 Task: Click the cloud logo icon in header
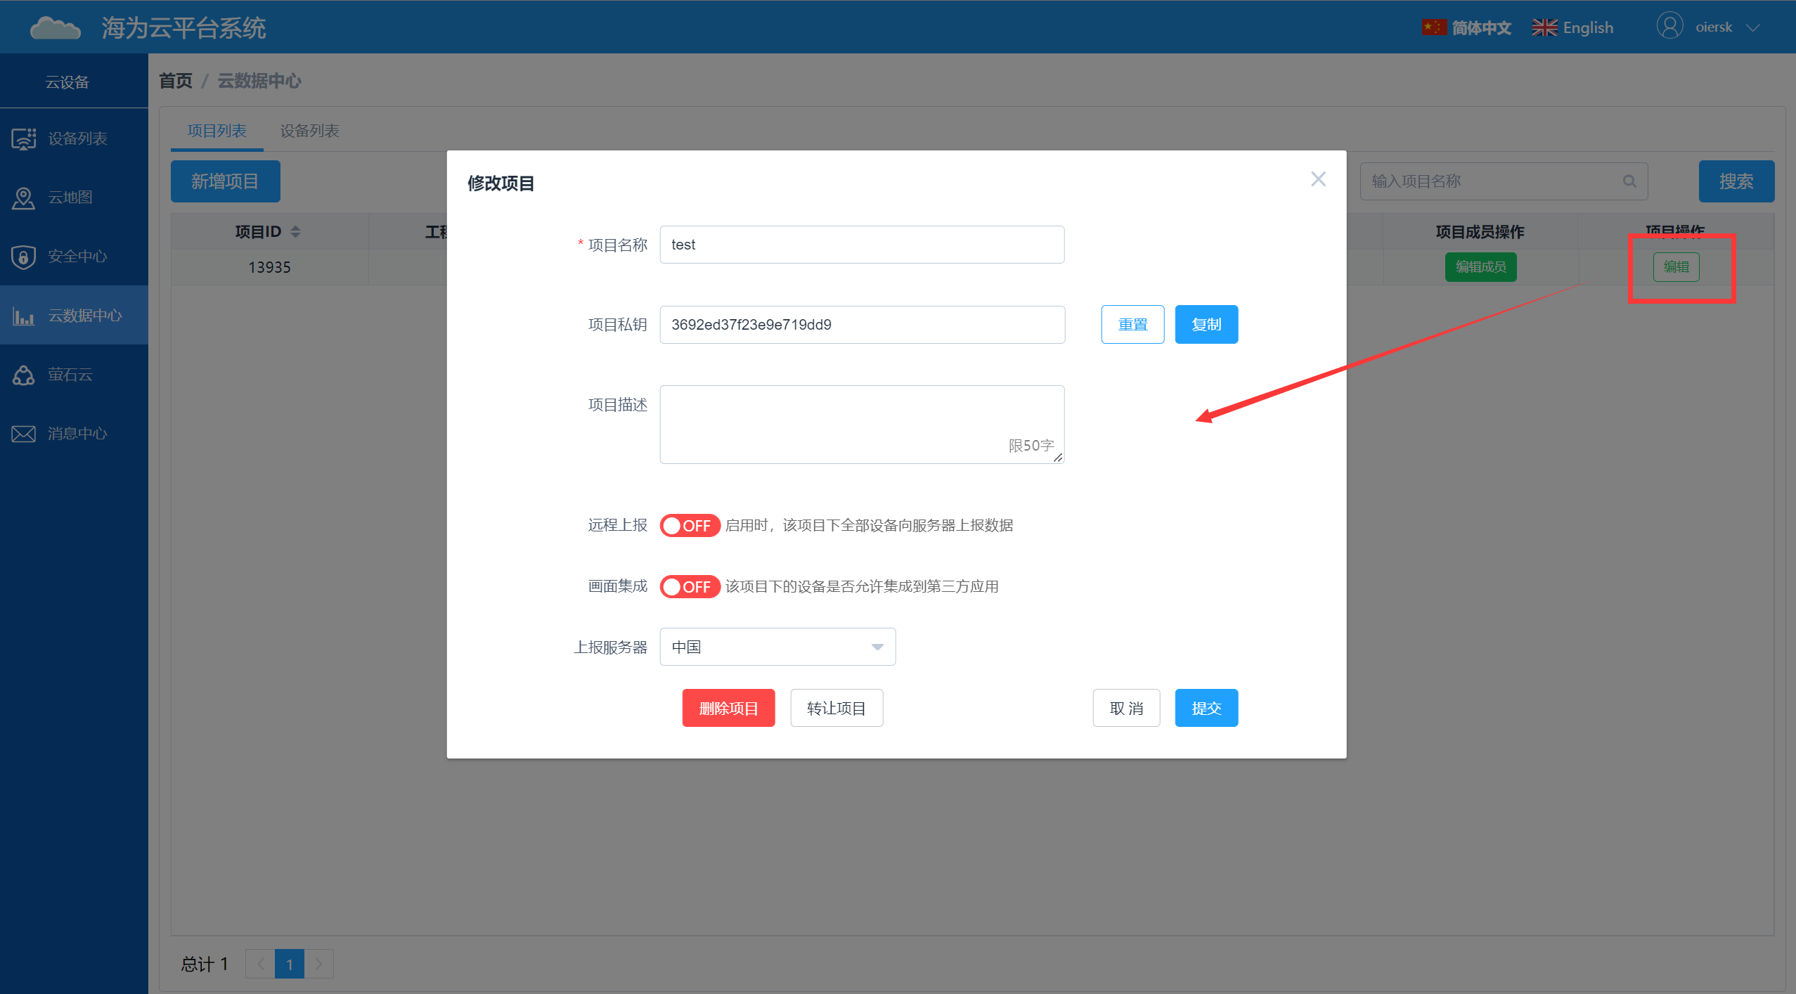click(x=56, y=28)
